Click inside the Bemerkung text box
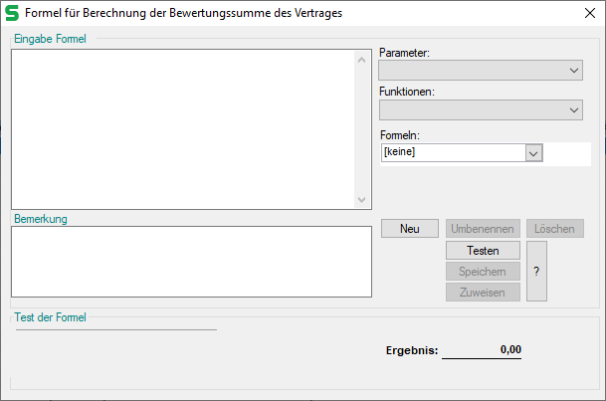The image size is (606, 401). pos(191,261)
